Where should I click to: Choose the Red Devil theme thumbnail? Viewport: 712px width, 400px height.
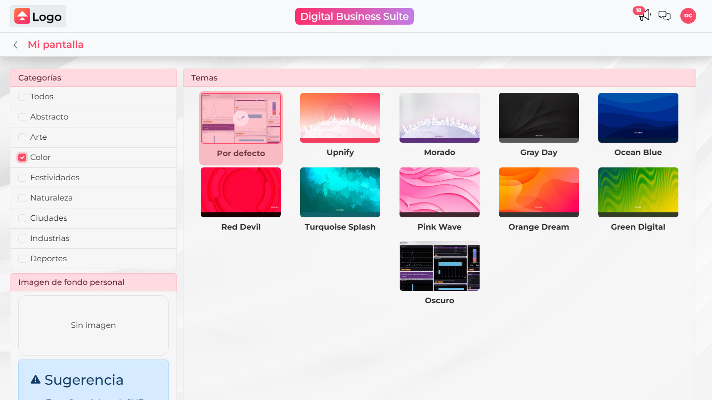[x=241, y=192]
